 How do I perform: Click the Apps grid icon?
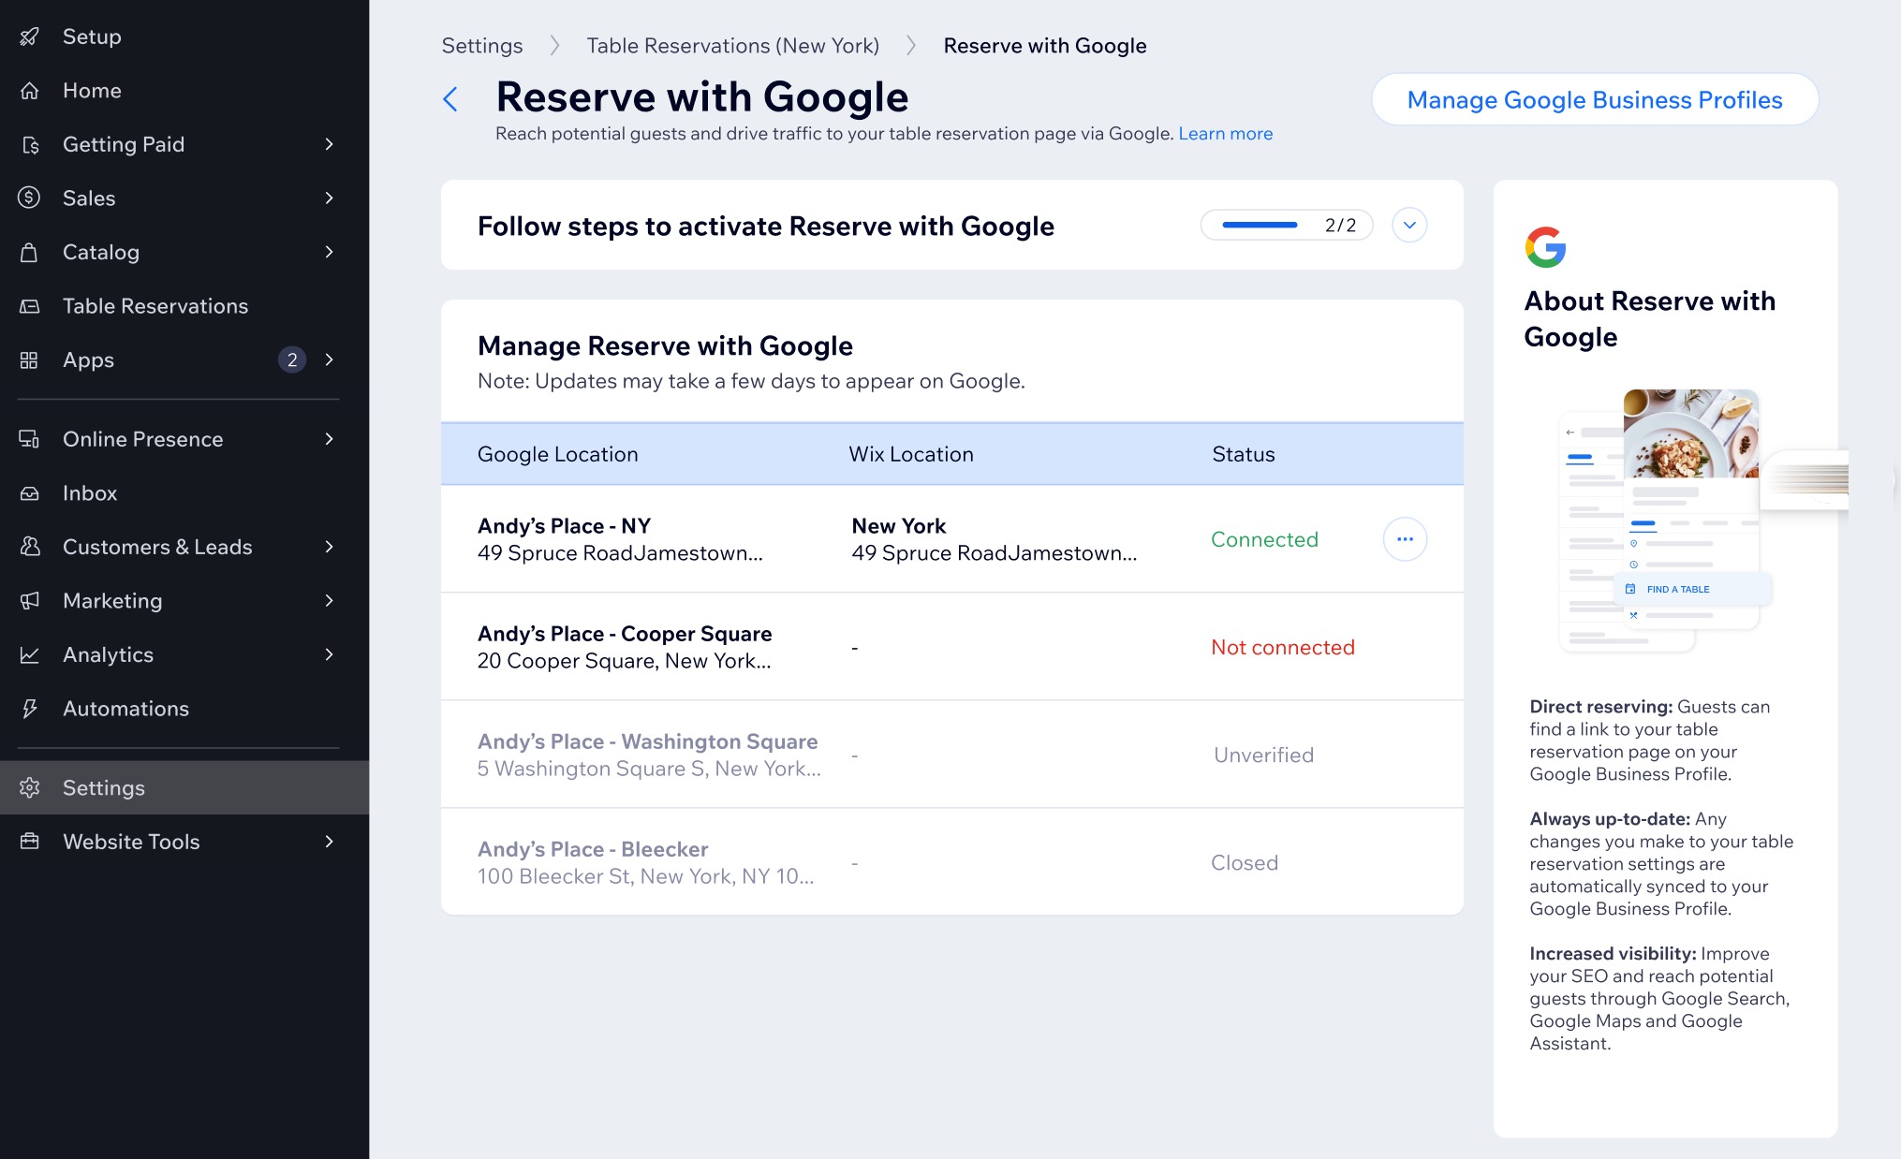click(x=30, y=360)
